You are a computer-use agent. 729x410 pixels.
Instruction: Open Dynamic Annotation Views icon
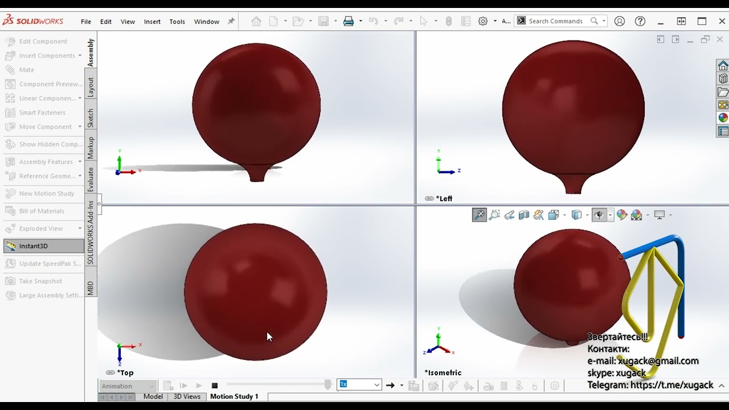pyautogui.click(x=539, y=215)
